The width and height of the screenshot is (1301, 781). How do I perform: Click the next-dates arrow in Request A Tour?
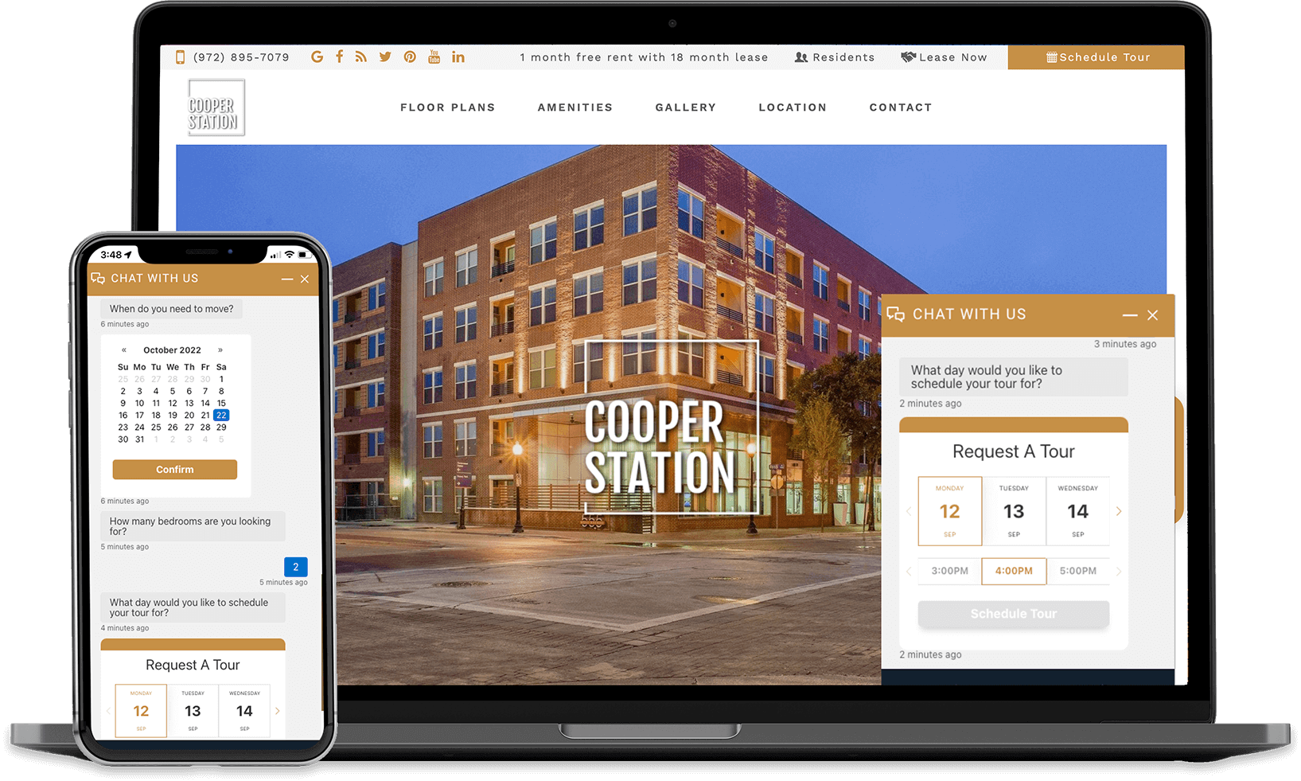click(x=1118, y=511)
